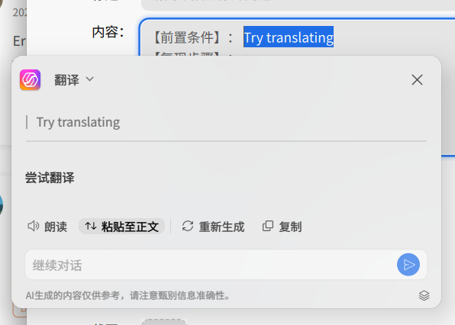
Task: Click the source text 'Try translating' in the popup
Action: point(78,122)
